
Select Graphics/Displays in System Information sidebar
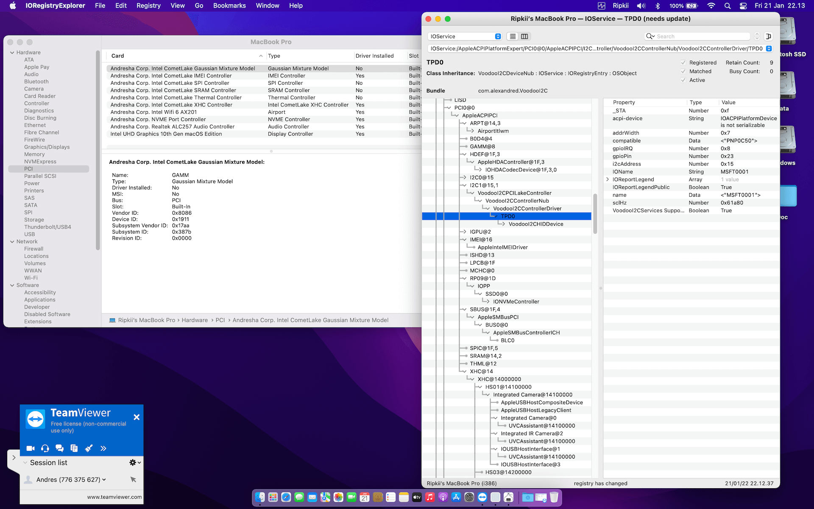point(47,147)
